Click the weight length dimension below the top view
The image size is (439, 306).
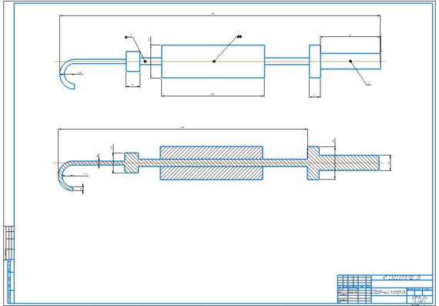point(213,96)
